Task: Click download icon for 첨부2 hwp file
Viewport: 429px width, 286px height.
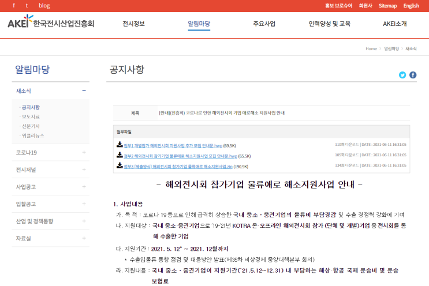Action: coord(120,155)
